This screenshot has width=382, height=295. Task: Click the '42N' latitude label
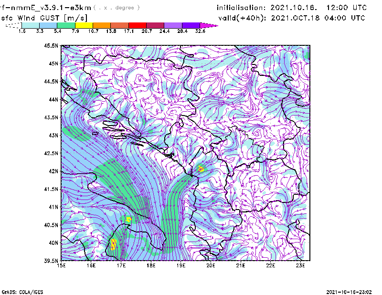pyautogui.click(x=53, y=171)
